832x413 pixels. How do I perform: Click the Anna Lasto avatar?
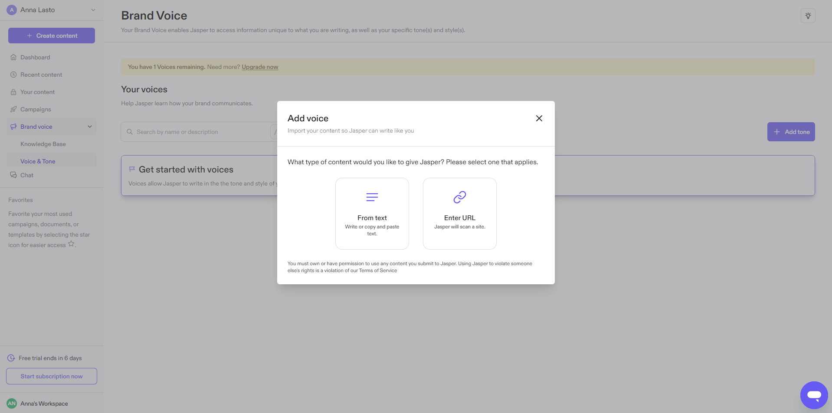pyautogui.click(x=12, y=10)
